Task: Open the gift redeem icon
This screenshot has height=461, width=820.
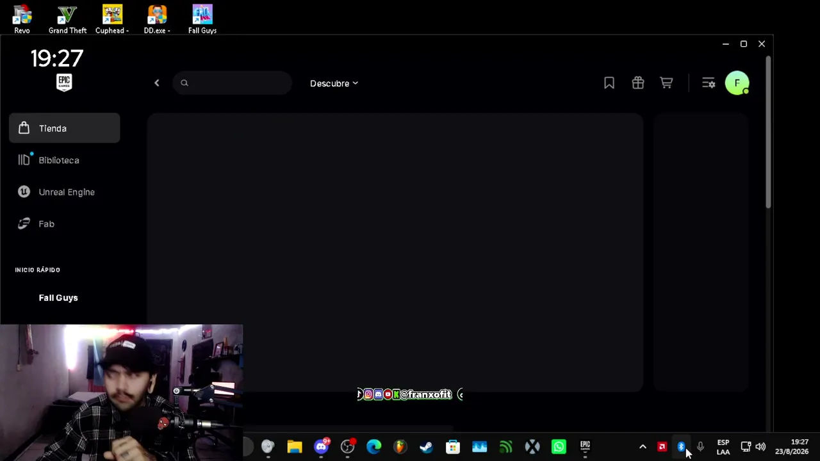Action: (637, 83)
